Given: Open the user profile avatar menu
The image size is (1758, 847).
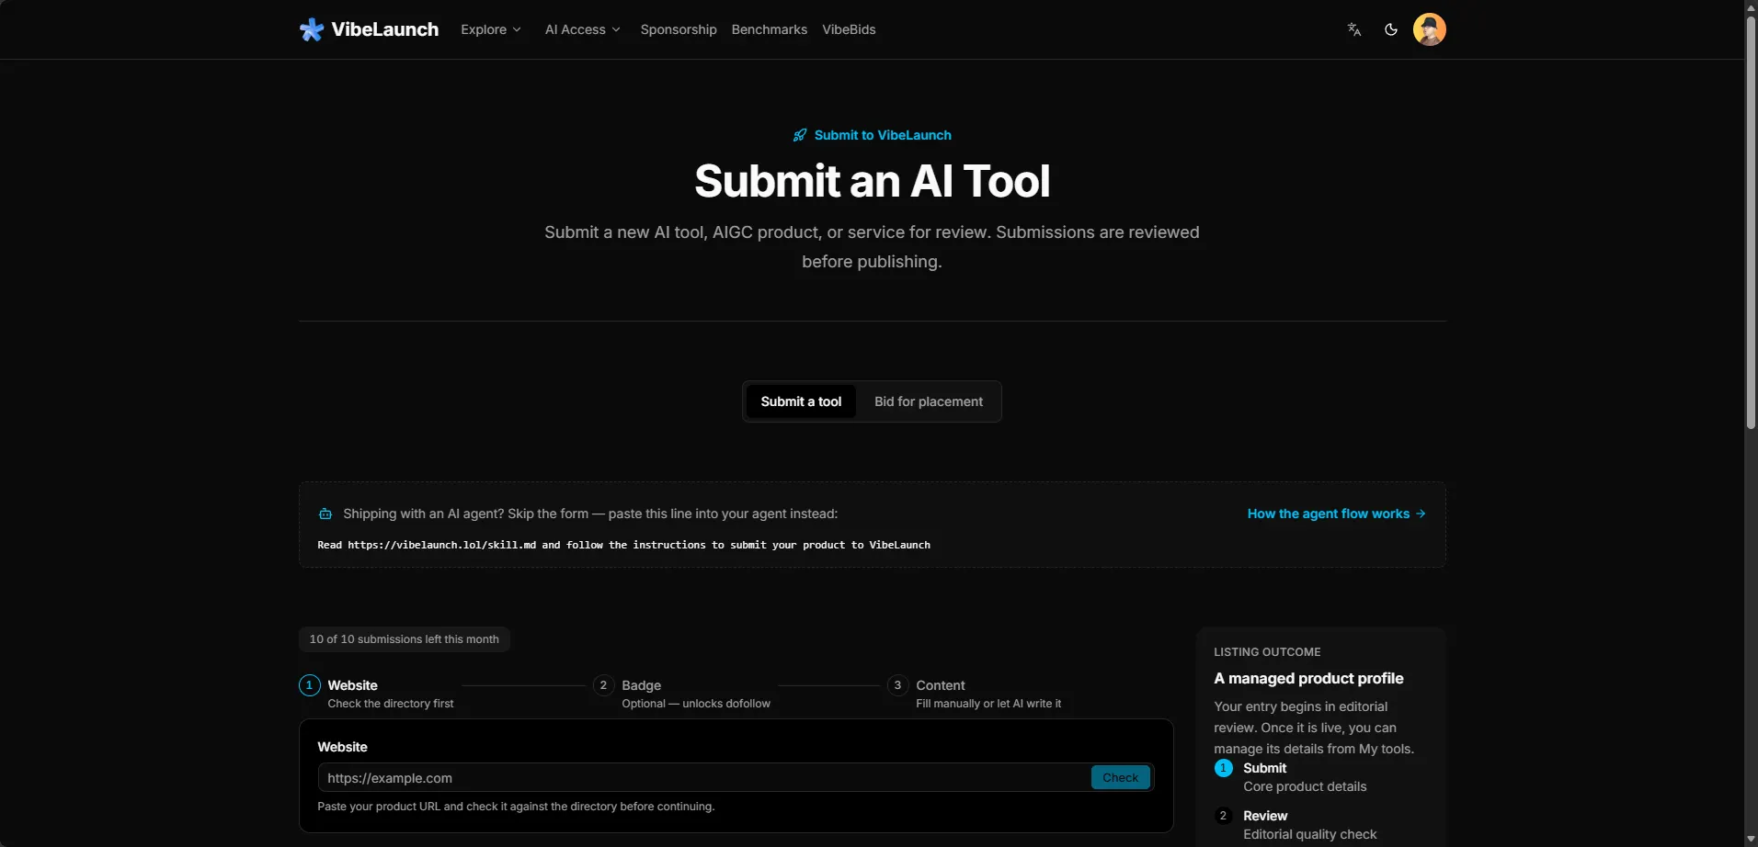Looking at the screenshot, I should 1430,29.
